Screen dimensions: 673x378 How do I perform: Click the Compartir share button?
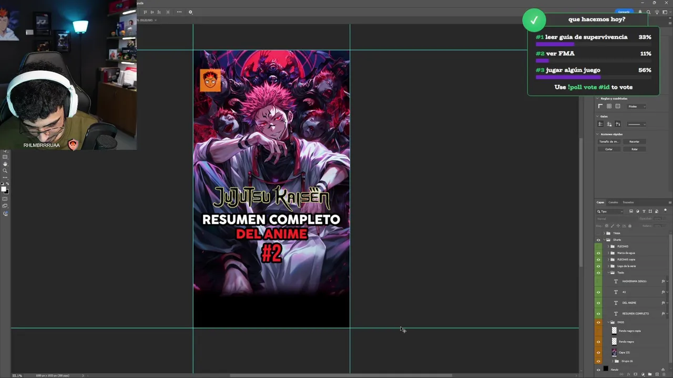click(624, 12)
